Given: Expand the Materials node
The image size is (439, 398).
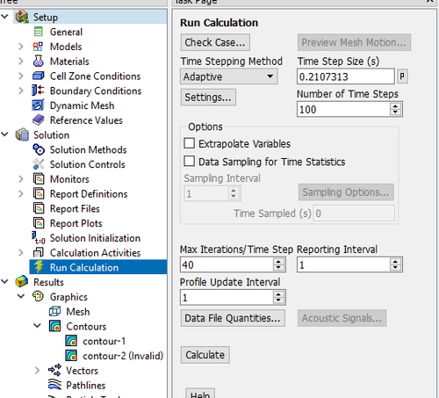Looking at the screenshot, I should pyautogui.click(x=21, y=61).
